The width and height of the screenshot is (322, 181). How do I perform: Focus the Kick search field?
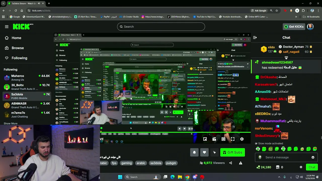pyautogui.click(x=161, y=27)
